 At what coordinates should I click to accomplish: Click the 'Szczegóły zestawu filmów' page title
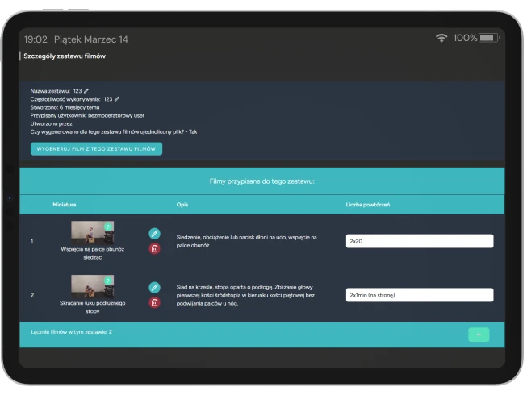(65, 56)
